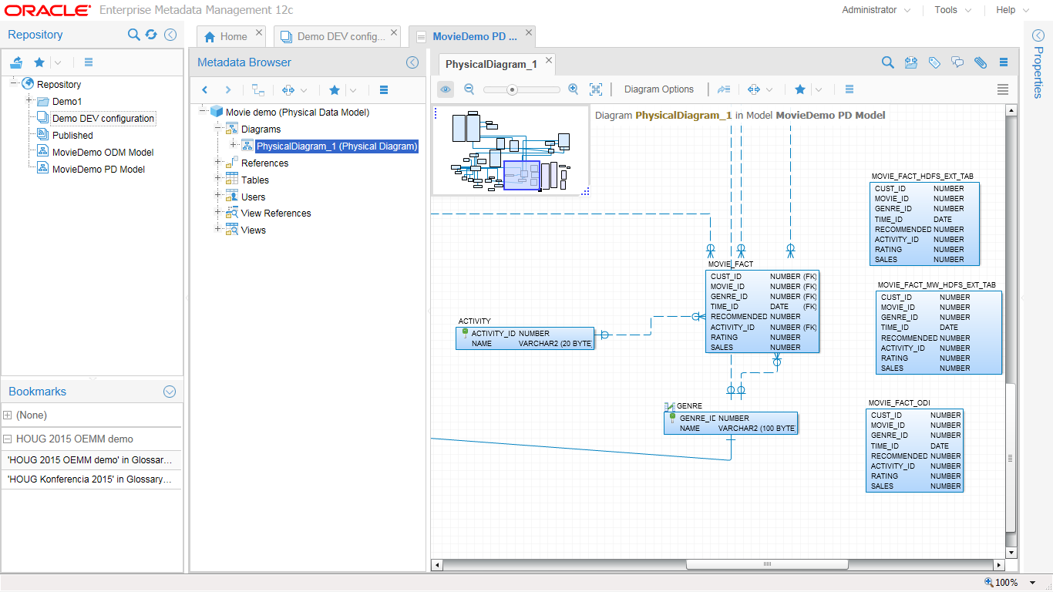
Task: Open the Tools menu
Action: click(x=952, y=10)
